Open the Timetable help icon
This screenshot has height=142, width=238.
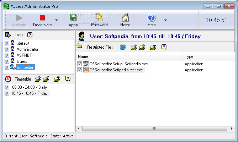coord(68,79)
